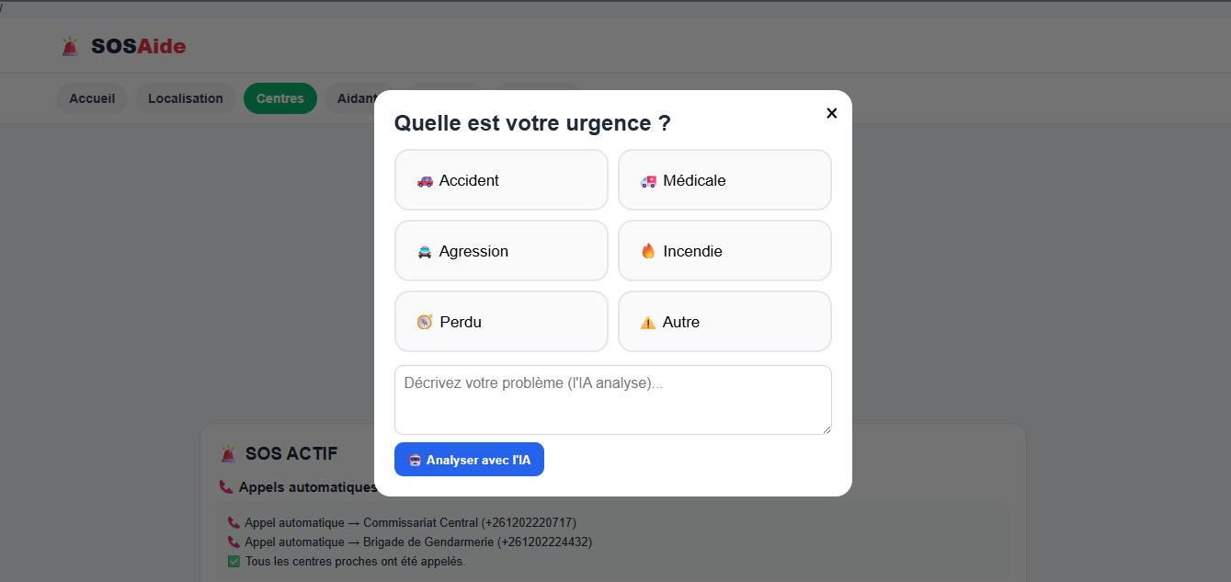Select the Accident emergency option

pos(501,180)
